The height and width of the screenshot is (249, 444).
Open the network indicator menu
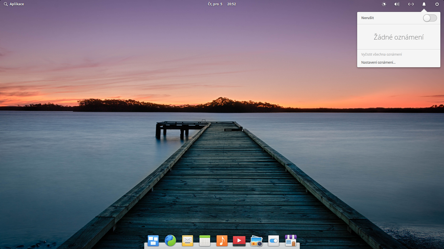click(411, 4)
